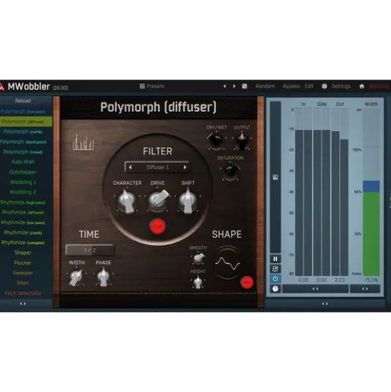Click the PHASE knob
Viewport: 391px width, 392px height.
(x=103, y=277)
